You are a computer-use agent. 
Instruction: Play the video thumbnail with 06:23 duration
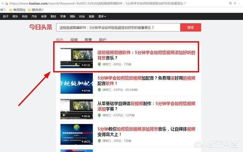(77, 134)
